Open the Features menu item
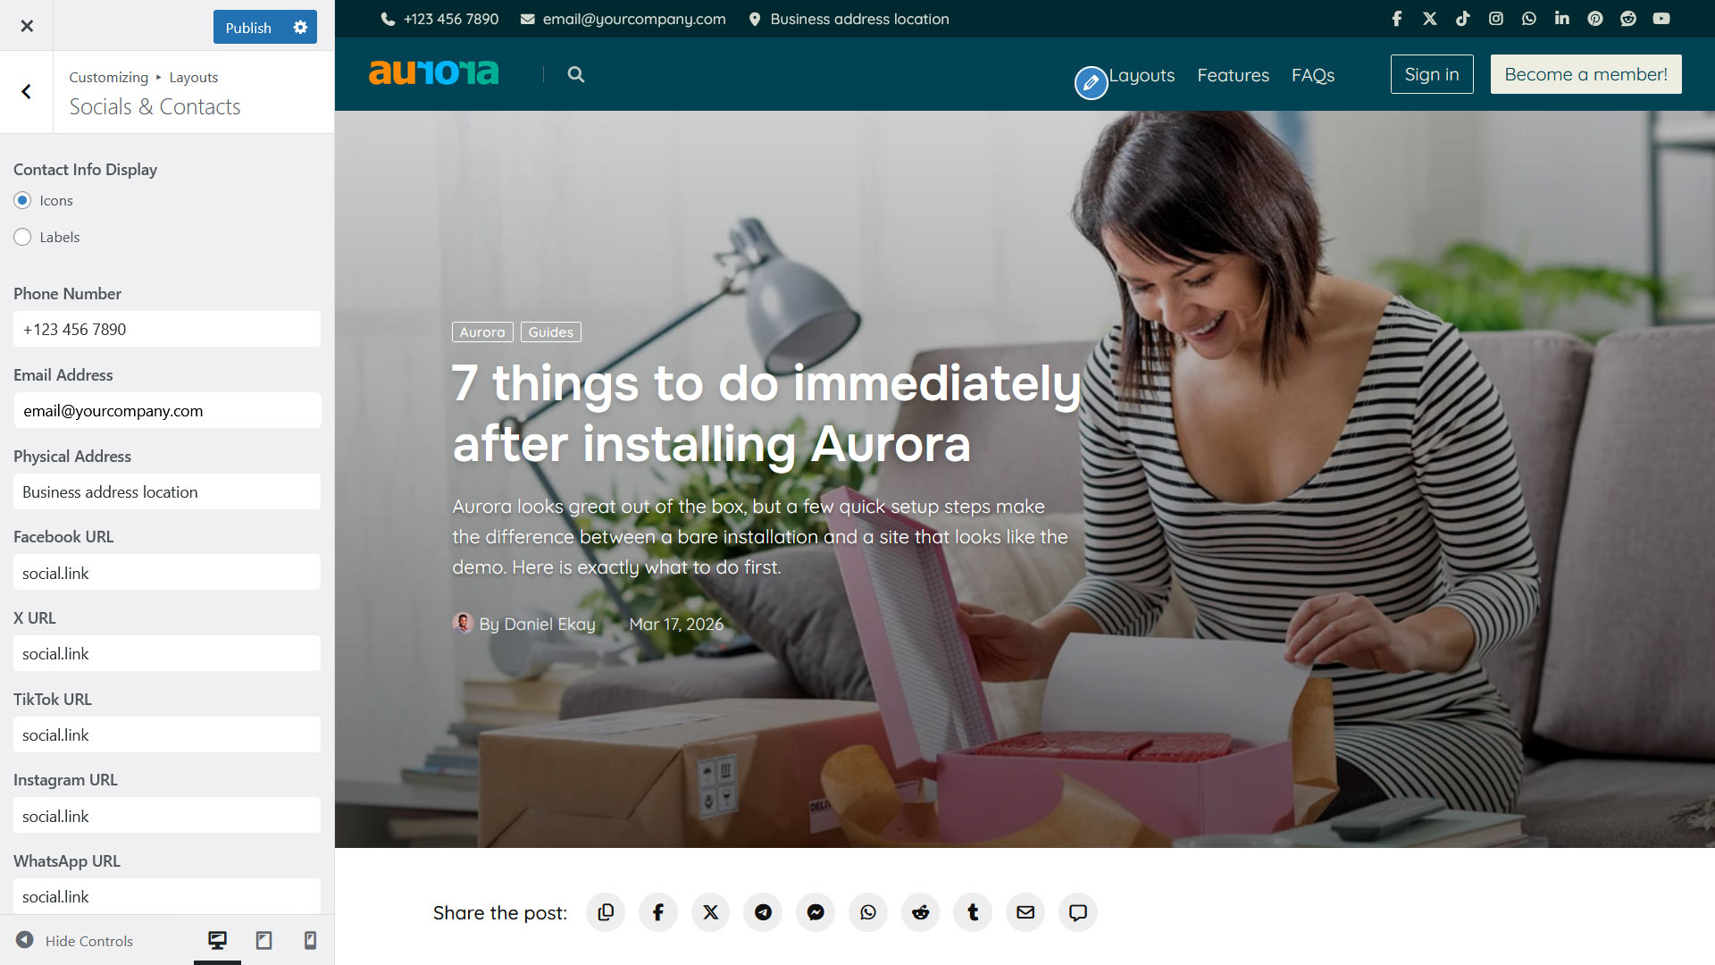The height and width of the screenshot is (965, 1715). click(1233, 75)
